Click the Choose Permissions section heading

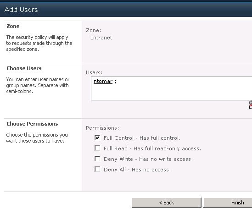coord(32,124)
